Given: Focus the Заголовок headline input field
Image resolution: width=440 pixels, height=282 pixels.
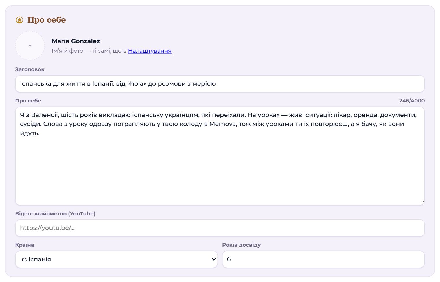Looking at the screenshot, I should pyautogui.click(x=220, y=84).
